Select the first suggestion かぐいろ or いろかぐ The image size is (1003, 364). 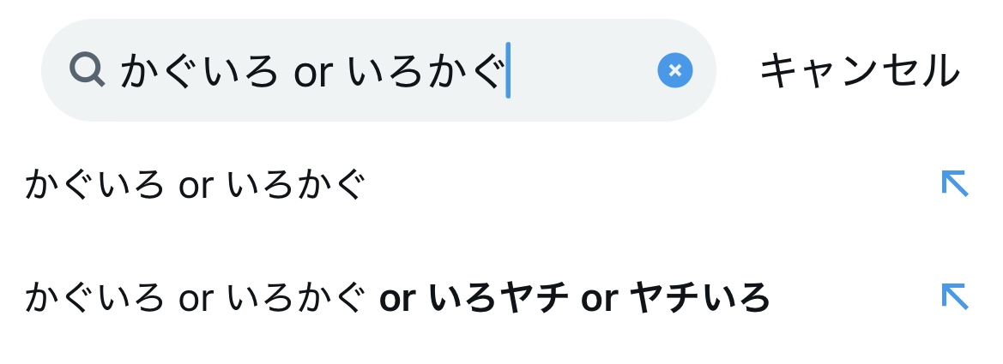click(196, 185)
